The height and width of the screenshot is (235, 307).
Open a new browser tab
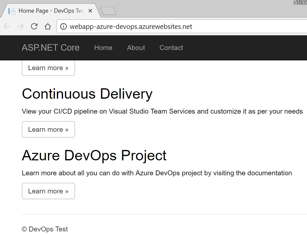pyautogui.click(x=108, y=11)
